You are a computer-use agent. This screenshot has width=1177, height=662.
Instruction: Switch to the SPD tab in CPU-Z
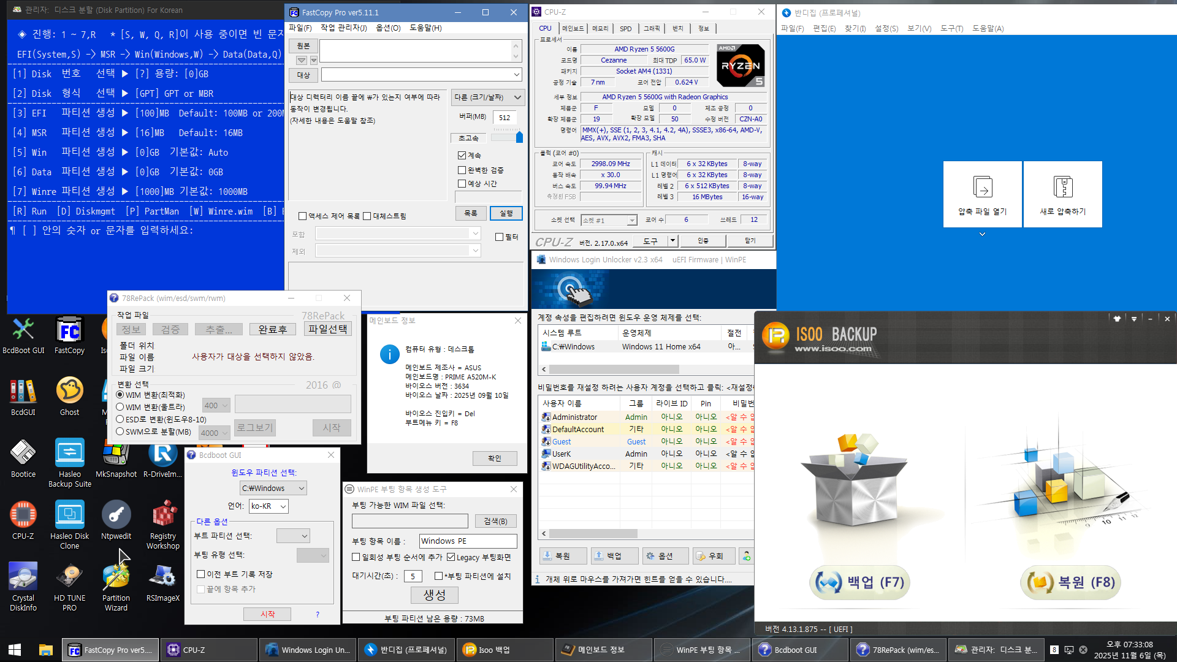625,29
